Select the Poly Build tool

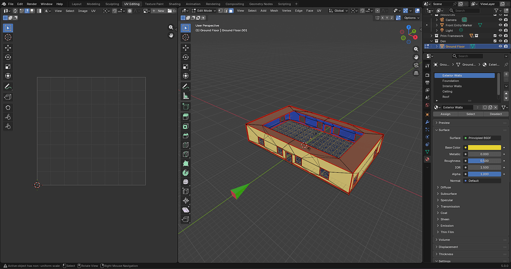[x=186, y=163]
